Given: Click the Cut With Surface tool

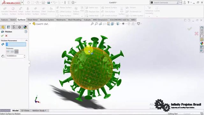Looking at the screenshot, I should [x=135, y=16].
